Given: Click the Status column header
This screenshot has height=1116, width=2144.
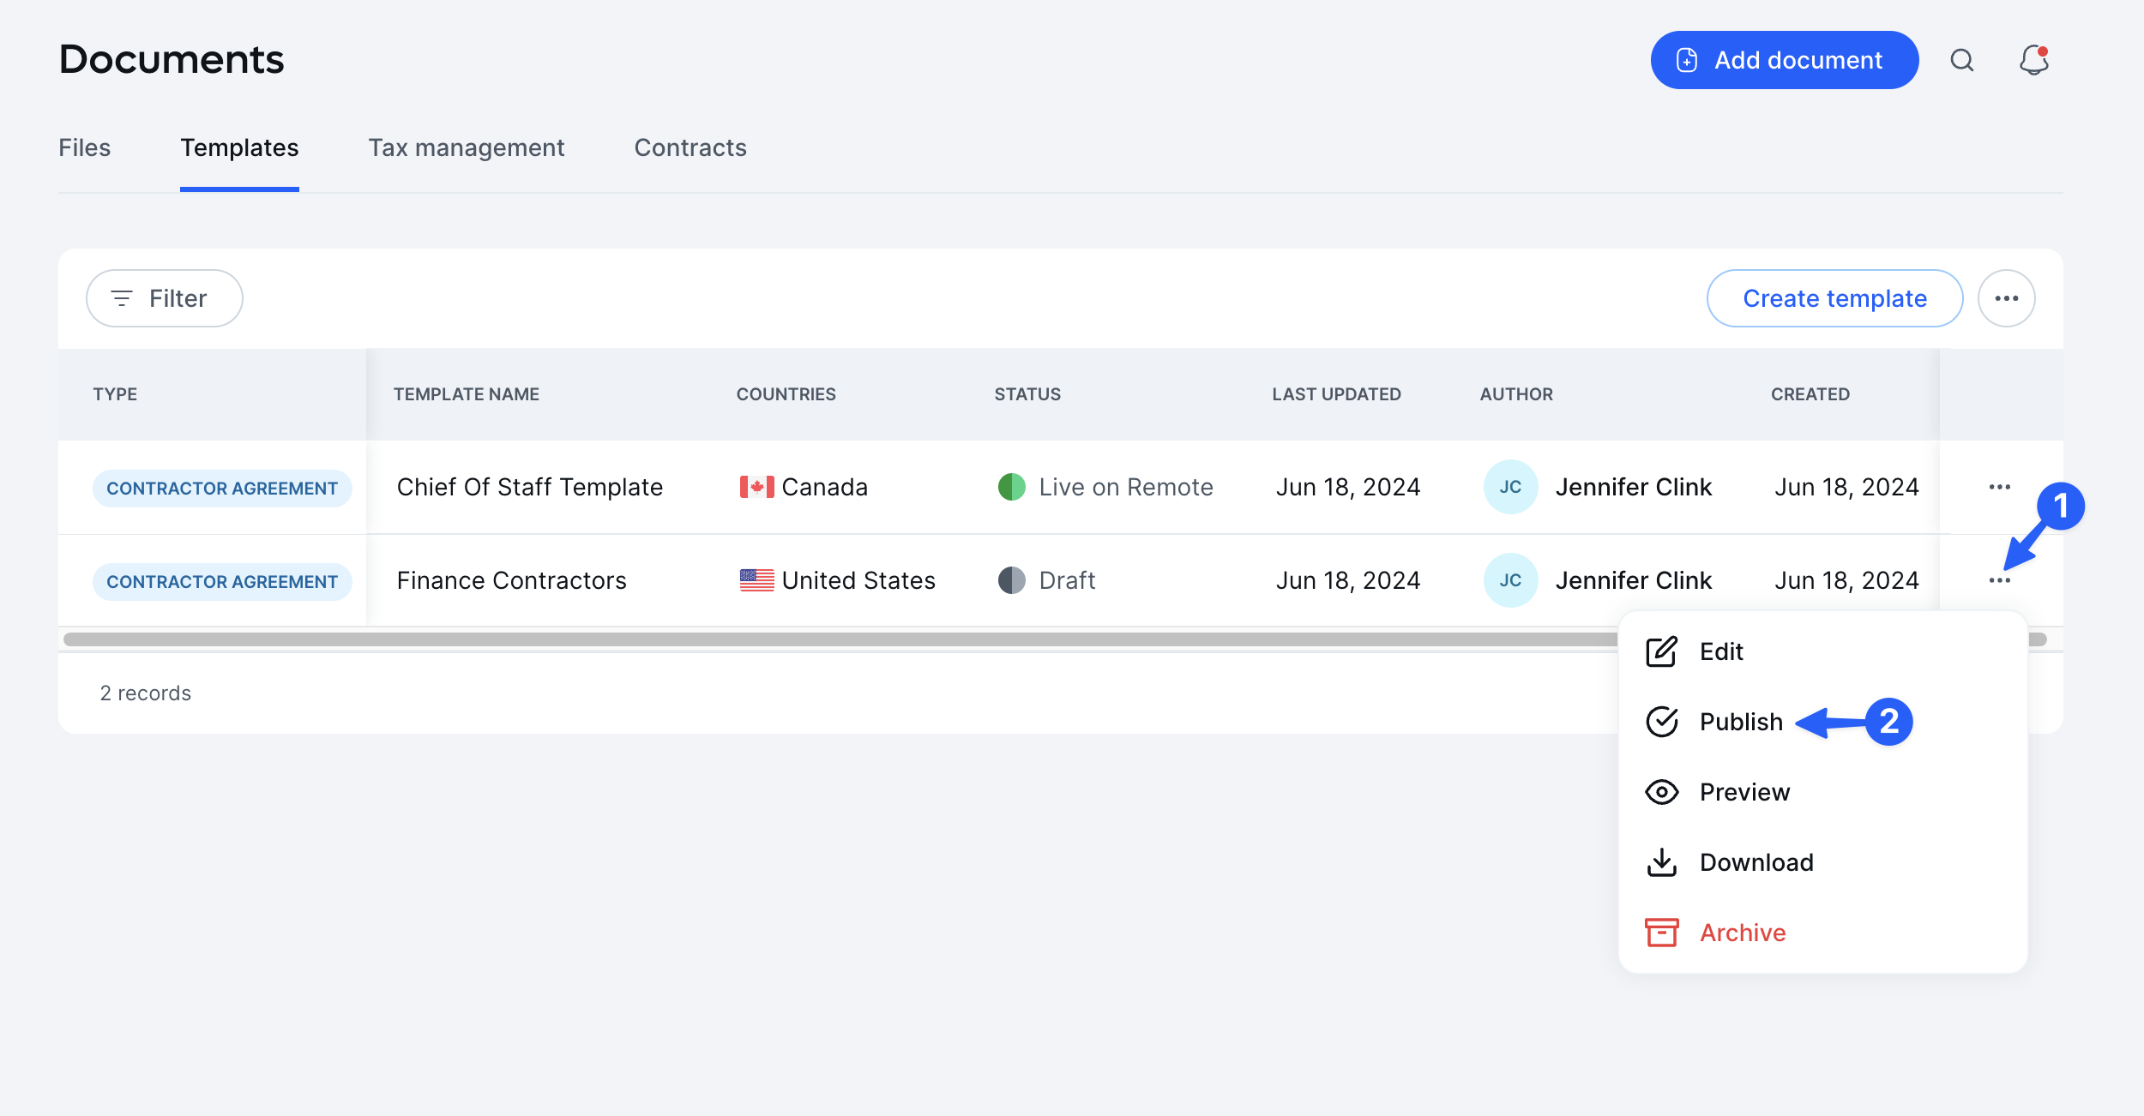Looking at the screenshot, I should pos(1027,394).
